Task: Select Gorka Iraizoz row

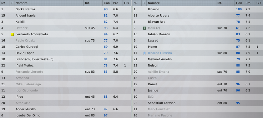Action: 65,9
